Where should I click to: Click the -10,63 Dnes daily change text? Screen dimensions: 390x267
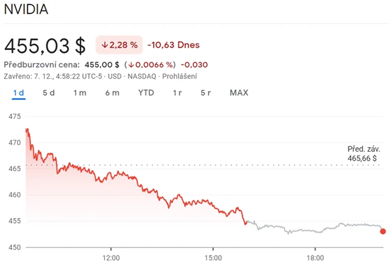coord(174,45)
